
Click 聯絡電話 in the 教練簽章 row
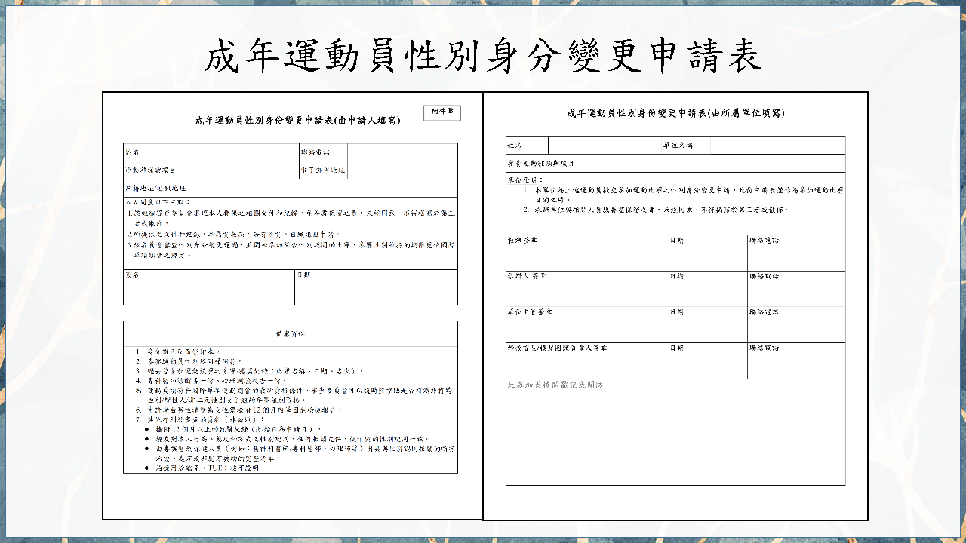pyautogui.click(x=764, y=241)
